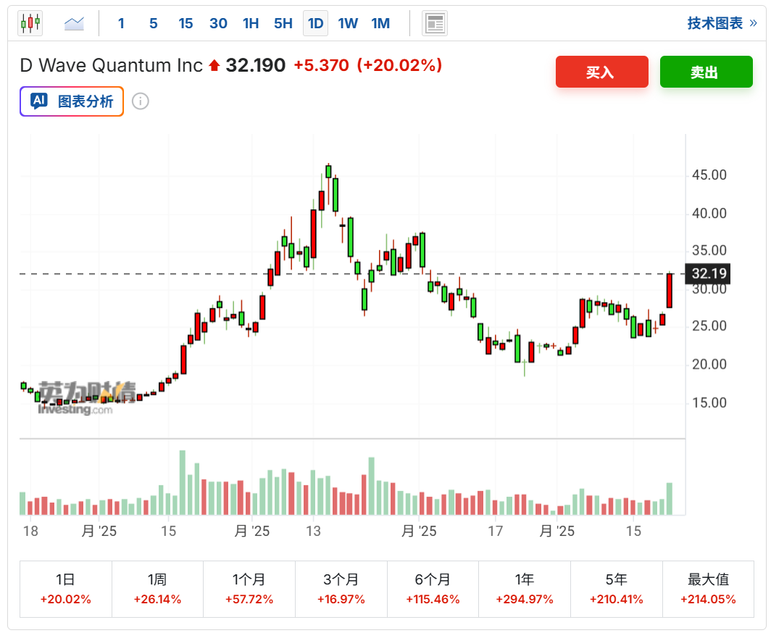Switch to area line chart type
The height and width of the screenshot is (633, 771).
74,23
